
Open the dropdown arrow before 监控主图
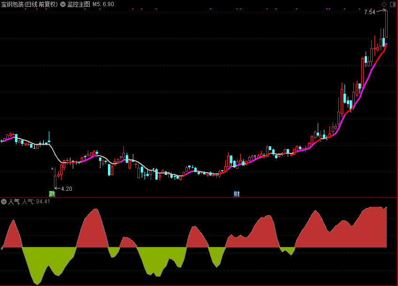coord(63,4)
